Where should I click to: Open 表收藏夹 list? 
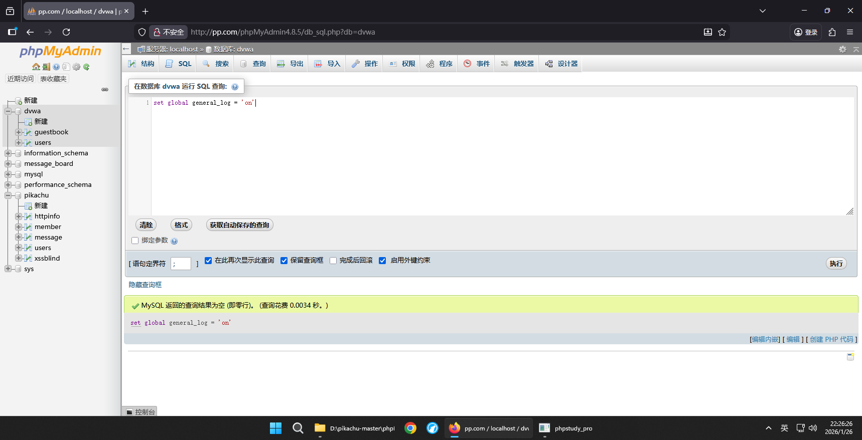coord(53,79)
